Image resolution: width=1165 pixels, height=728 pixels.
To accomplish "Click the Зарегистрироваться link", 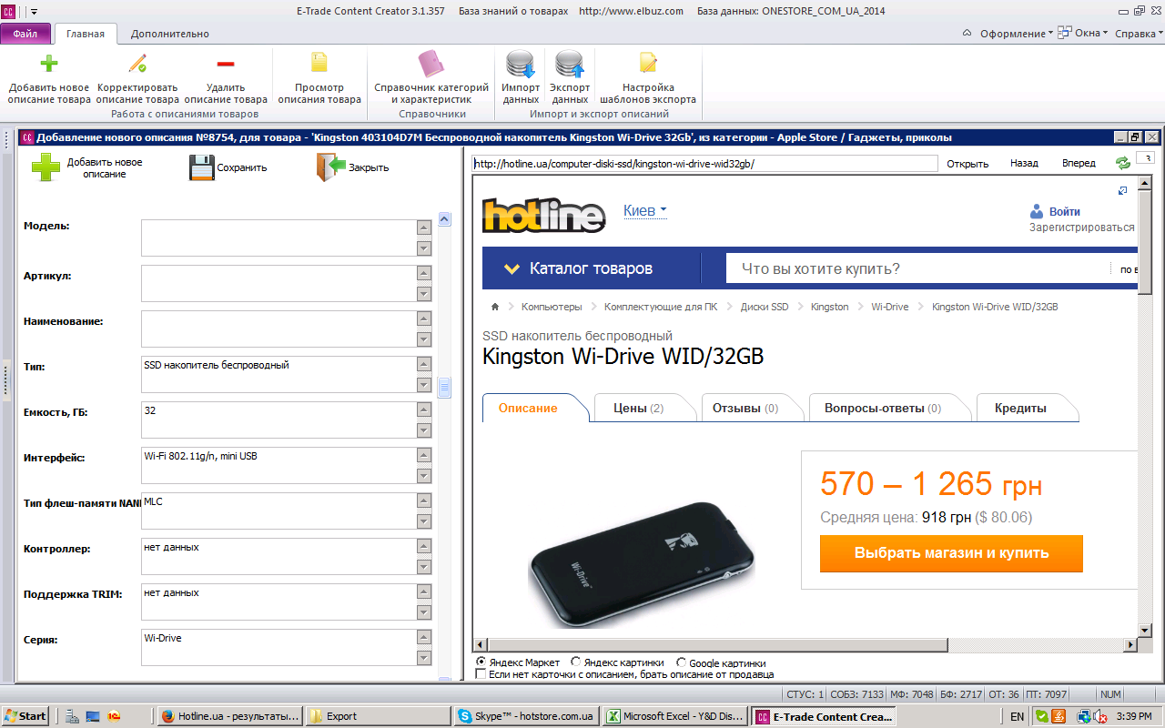I will (x=1082, y=227).
